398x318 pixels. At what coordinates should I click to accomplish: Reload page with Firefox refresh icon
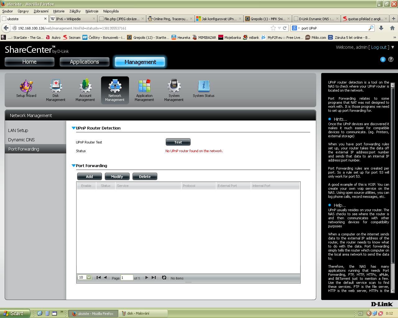[285, 28]
